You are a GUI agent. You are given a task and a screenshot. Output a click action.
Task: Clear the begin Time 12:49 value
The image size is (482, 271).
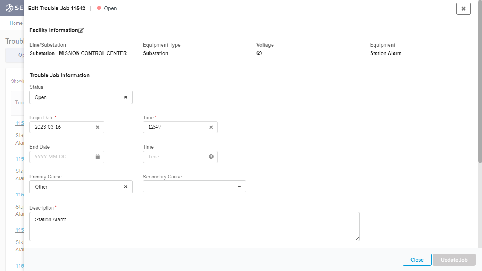[211, 127]
